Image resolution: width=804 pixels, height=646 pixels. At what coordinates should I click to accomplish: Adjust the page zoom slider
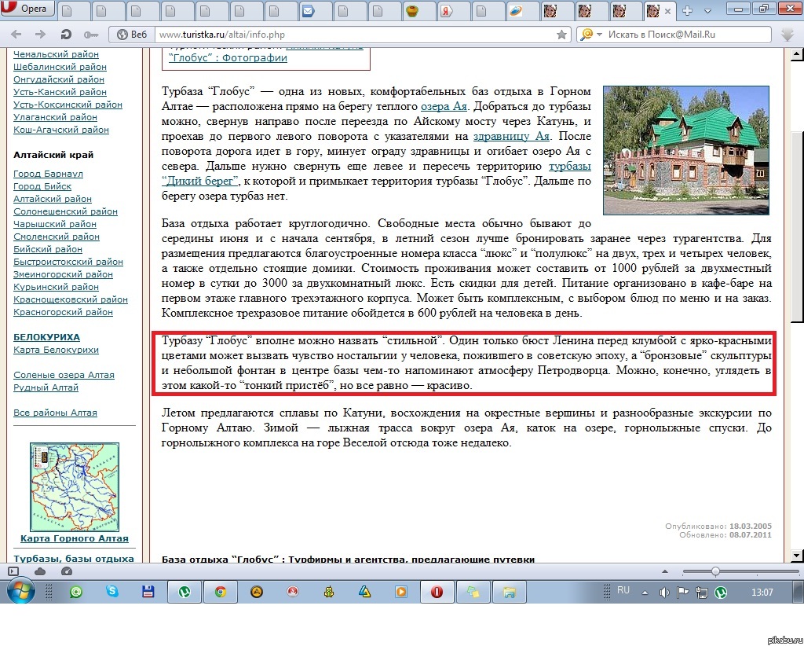(x=715, y=571)
